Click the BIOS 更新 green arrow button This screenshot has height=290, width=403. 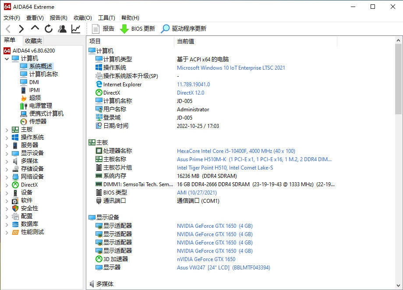pyautogui.click(x=137, y=29)
